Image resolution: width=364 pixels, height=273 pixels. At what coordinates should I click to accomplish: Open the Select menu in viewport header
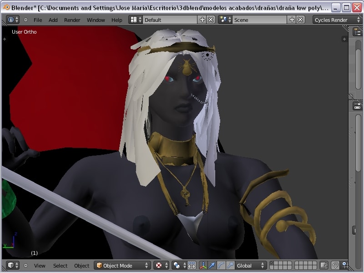coord(60,266)
